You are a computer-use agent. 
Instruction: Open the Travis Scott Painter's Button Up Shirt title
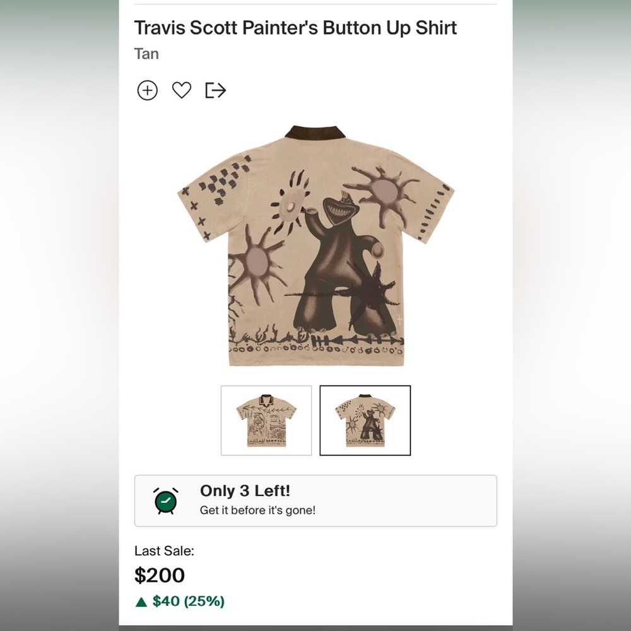[296, 28]
